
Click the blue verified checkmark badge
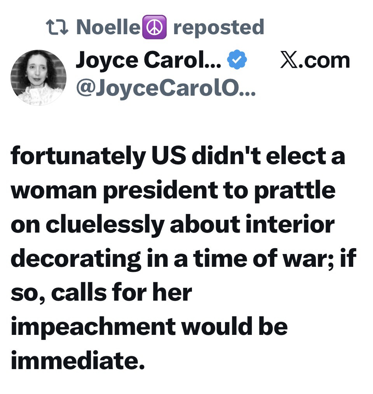click(237, 61)
